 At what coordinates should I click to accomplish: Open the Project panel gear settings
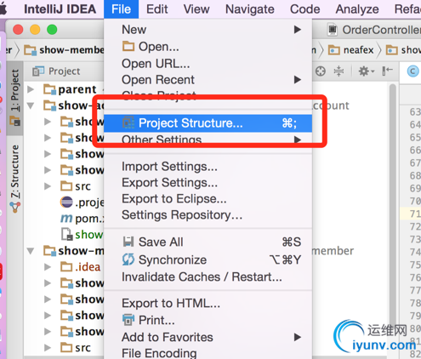[367, 71]
